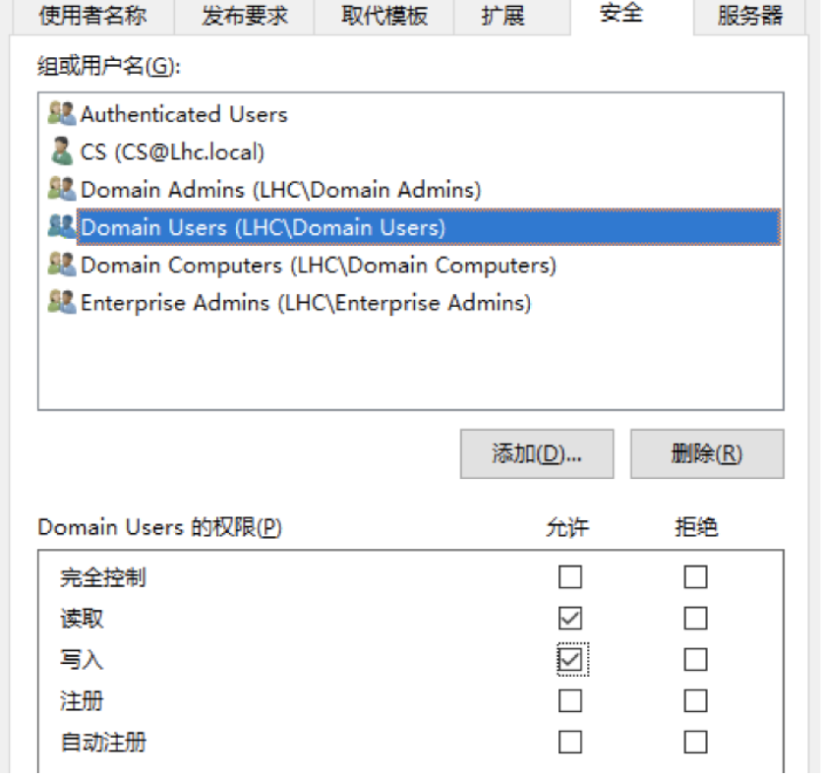Uncheck the 写入 allow checkbox
Screen dimensions: 823x777
[x=570, y=660]
